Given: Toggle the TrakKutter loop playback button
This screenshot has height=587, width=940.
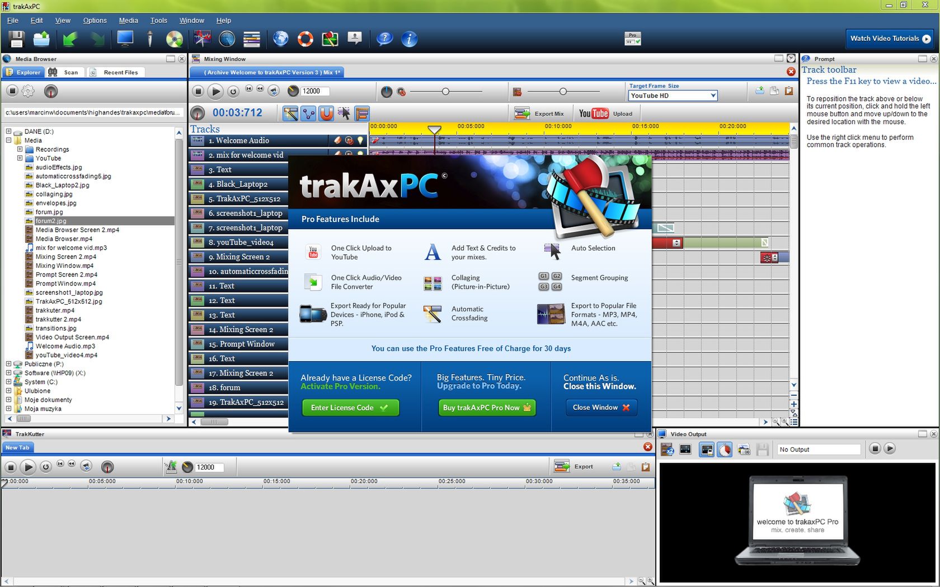Looking at the screenshot, I should (46, 466).
